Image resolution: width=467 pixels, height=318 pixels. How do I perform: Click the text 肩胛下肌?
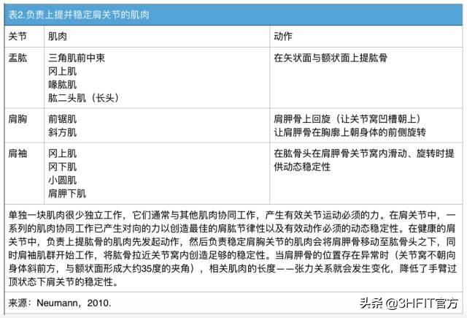[x=67, y=193]
